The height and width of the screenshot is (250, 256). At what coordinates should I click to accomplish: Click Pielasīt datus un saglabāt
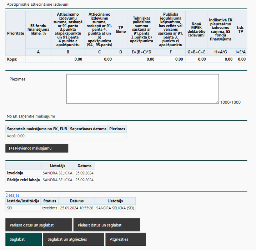pyautogui.click(x=107, y=225)
